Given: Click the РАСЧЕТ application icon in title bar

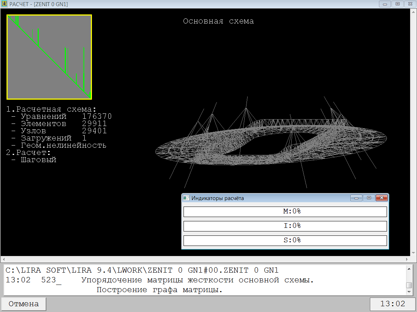Looking at the screenshot, I should [x=4, y=4].
